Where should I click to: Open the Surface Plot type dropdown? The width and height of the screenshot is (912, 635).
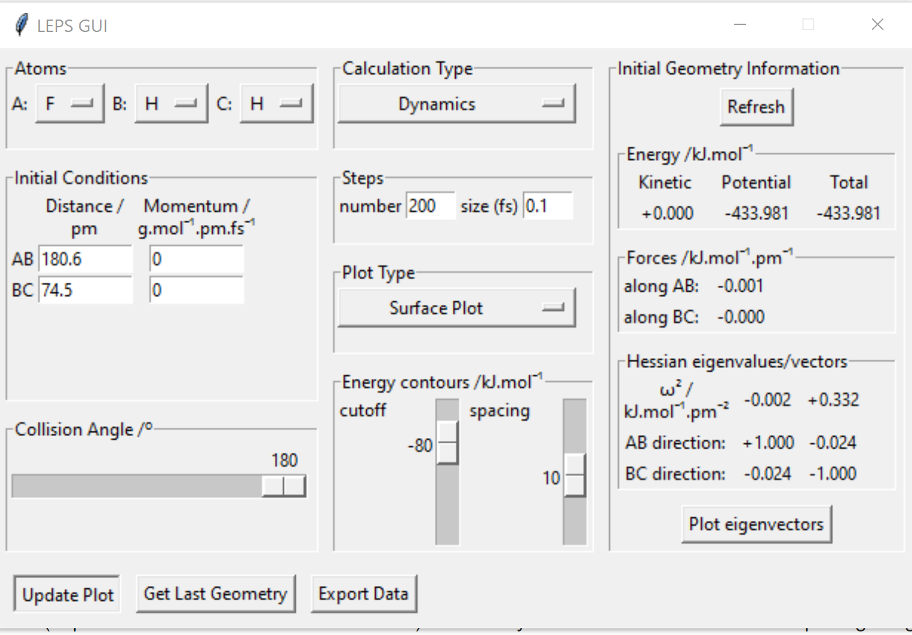click(456, 308)
